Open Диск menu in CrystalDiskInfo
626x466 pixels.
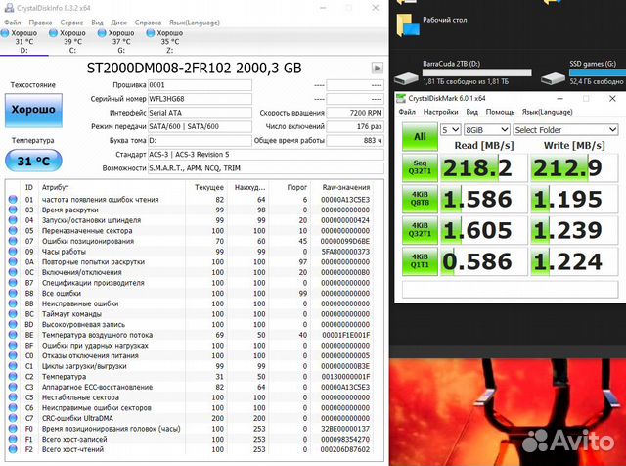(x=118, y=23)
